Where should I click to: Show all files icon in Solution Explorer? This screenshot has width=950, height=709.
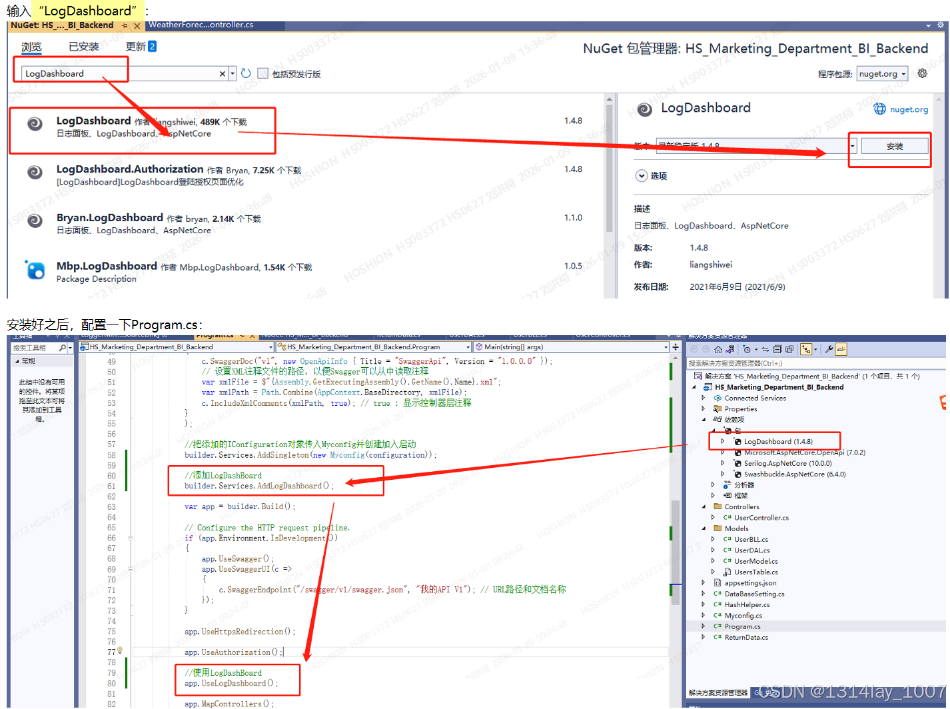(x=789, y=349)
